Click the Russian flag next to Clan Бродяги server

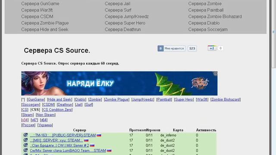pos(92,146)
